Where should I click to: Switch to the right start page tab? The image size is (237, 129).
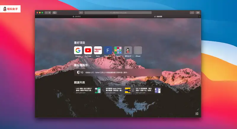point(158,17)
